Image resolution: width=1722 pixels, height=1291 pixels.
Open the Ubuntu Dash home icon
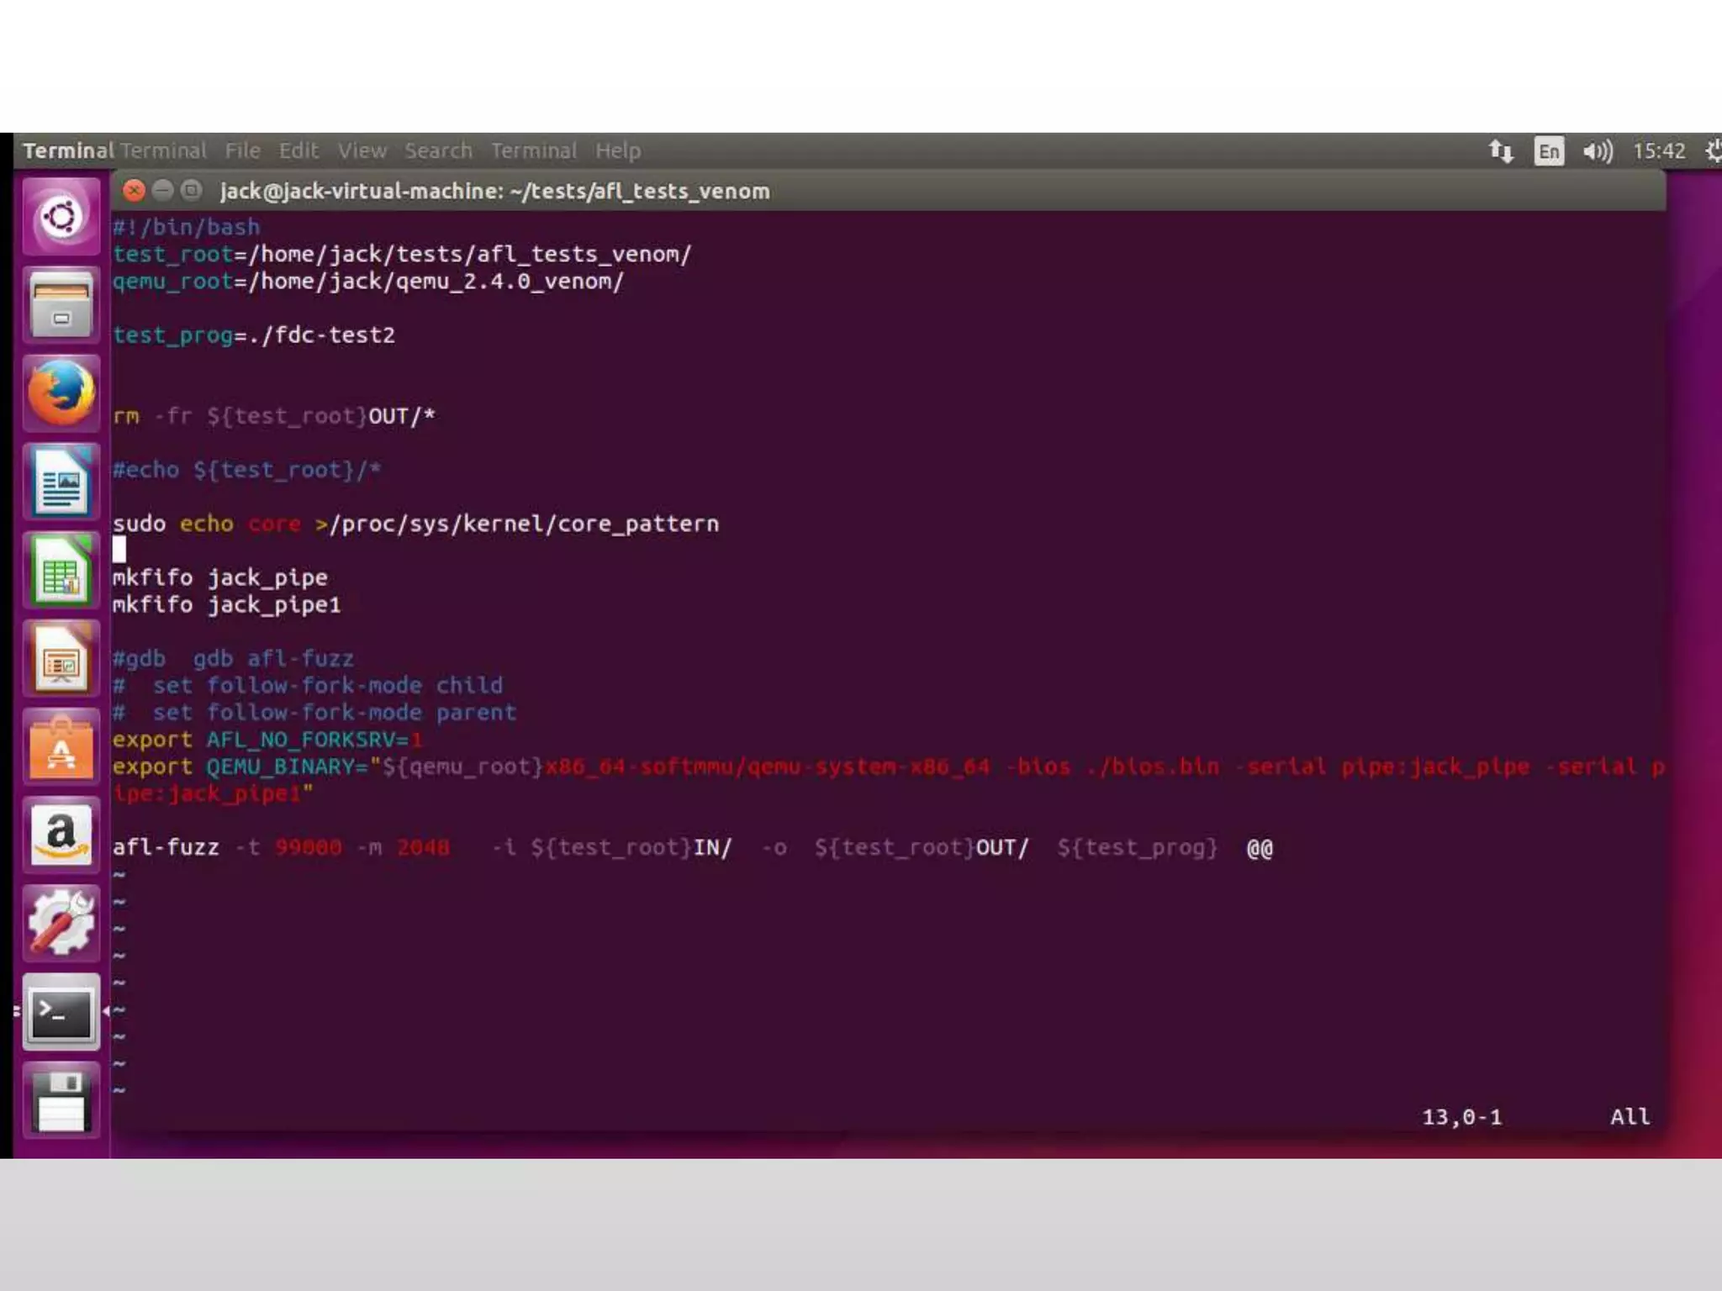[61, 218]
